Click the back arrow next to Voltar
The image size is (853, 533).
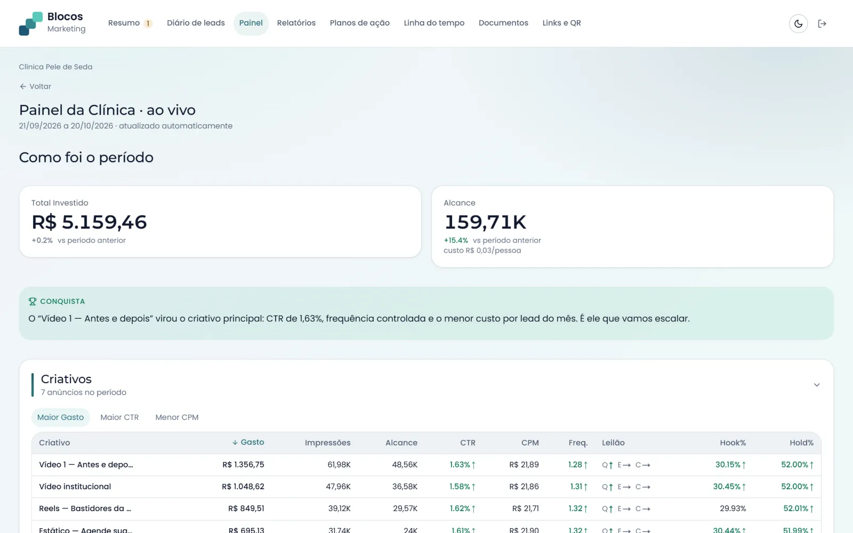tap(23, 86)
